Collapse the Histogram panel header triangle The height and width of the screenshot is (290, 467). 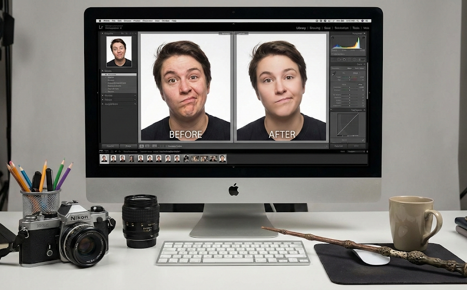pos(365,33)
